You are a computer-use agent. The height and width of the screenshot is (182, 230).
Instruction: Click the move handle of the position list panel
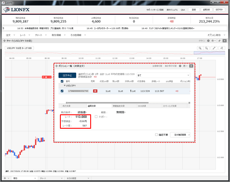pyautogui.click(x=56, y=66)
